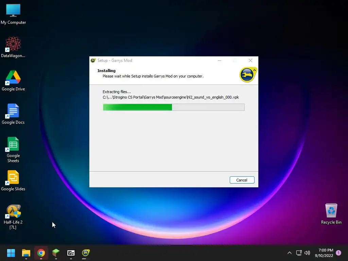Screen dimensions: 348x261
Task: Minimize the Setup - Garrys Mod window
Action: (x=220, y=60)
